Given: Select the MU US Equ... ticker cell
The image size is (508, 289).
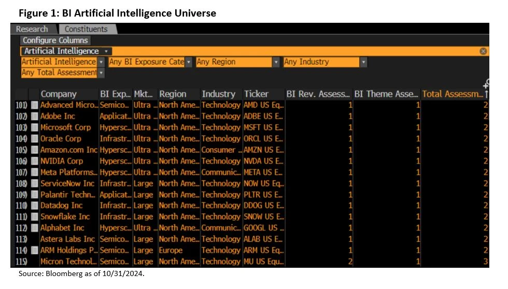Looking at the screenshot, I should (x=264, y=262).
